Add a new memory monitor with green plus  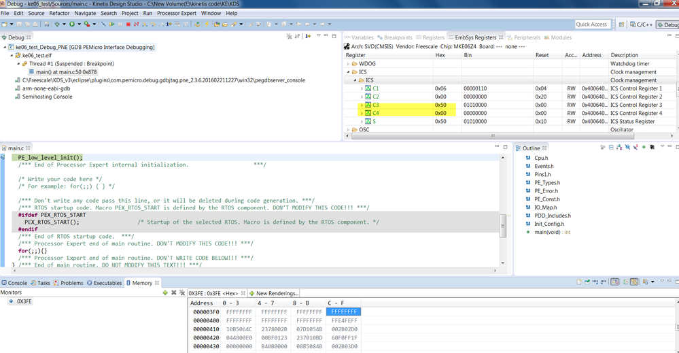(x=165, y=292)
